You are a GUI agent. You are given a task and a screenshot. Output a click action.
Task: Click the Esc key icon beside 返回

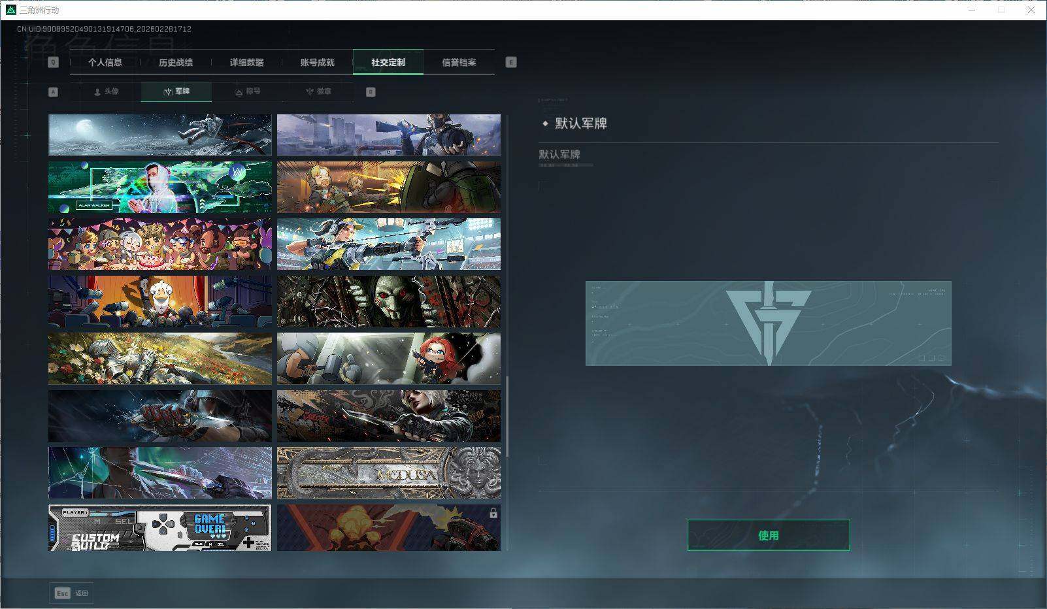62,593
